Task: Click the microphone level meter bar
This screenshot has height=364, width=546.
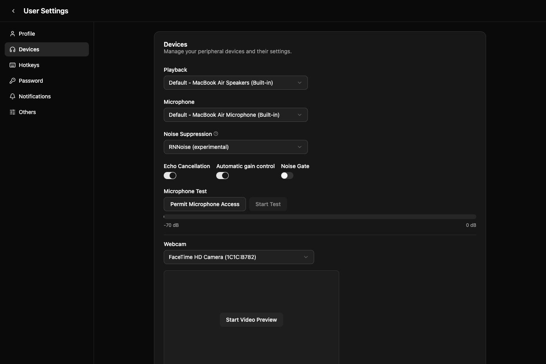Action: 320,217
